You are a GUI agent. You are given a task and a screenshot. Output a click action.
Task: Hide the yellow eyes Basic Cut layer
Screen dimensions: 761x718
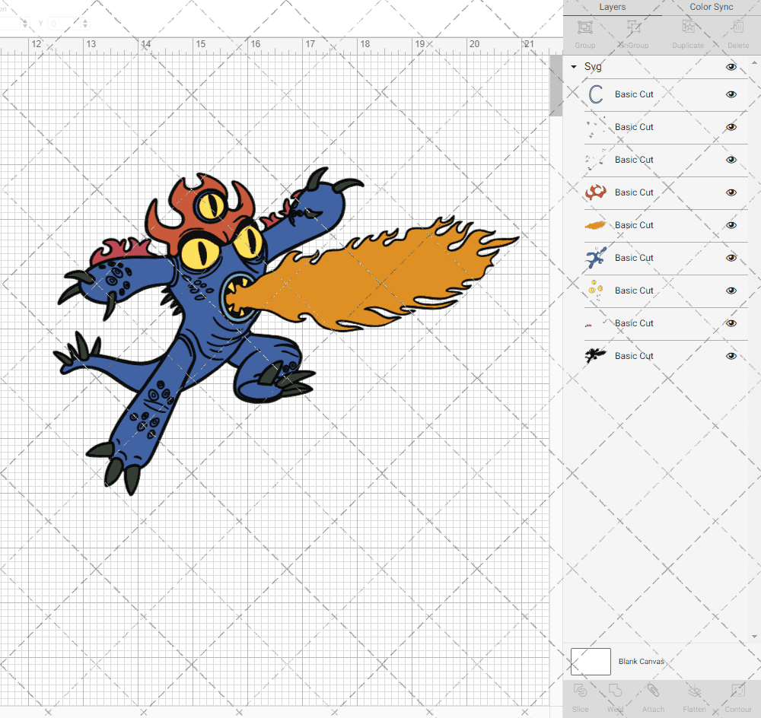point(731,291)
